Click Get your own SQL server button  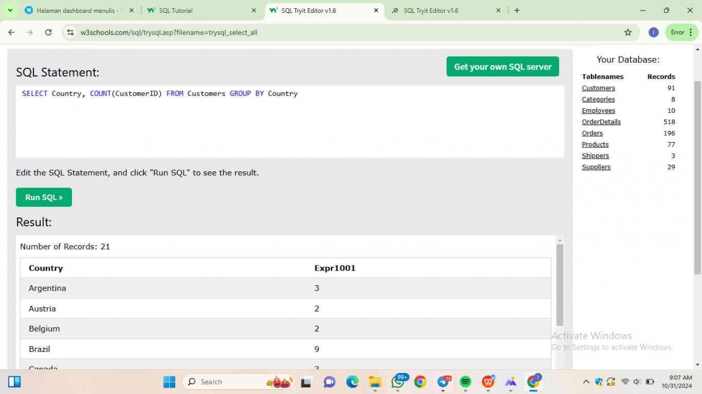503,67
